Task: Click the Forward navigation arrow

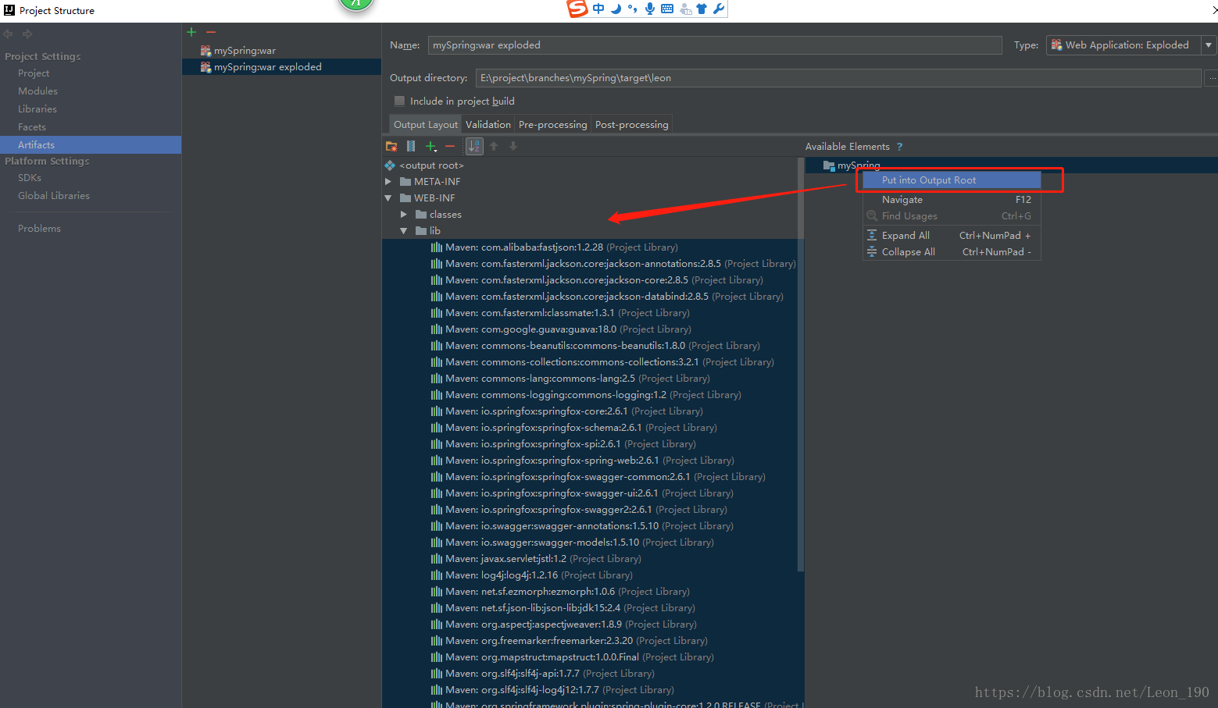Action: (x=27, y=34)
